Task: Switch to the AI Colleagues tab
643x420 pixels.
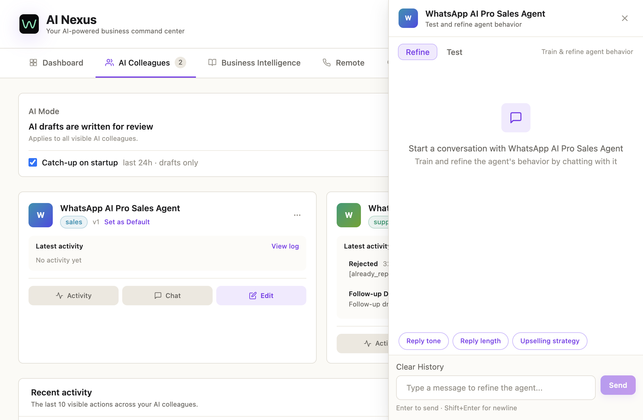Action: click(x=146, y=63)
